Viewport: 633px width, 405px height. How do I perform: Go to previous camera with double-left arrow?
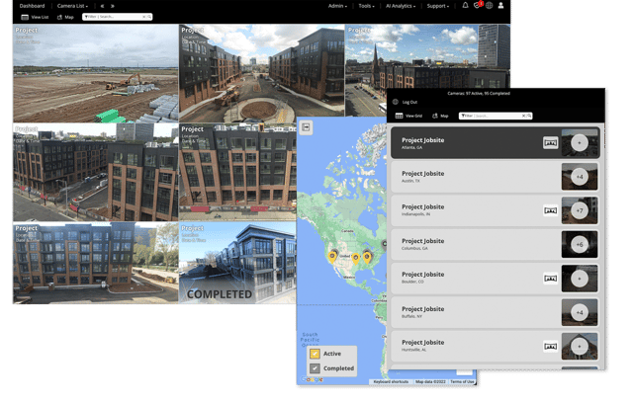102,6
